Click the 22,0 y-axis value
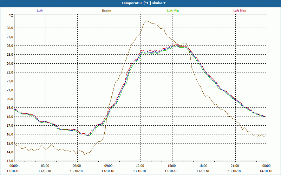Viewport: 281px width, 175px height. pos(10,81)
